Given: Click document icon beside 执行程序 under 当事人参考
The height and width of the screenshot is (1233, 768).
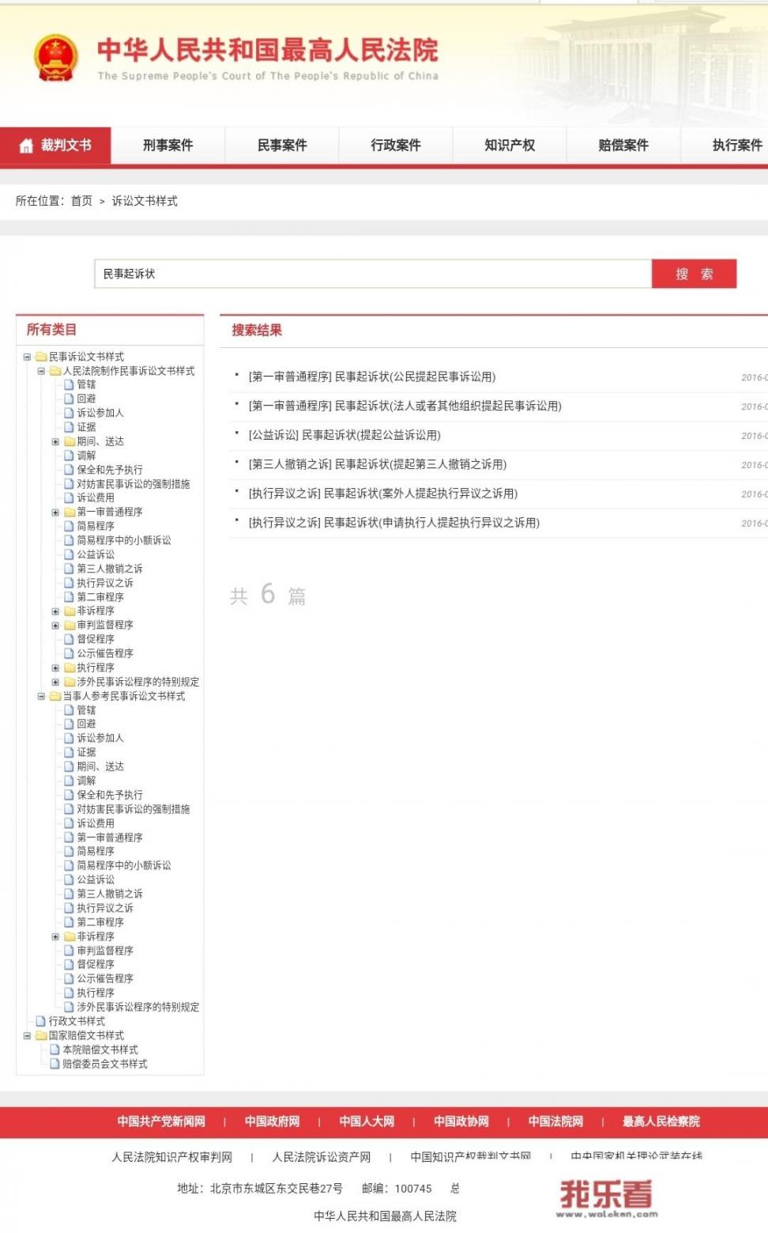Looking at the screenshot, I should pyautogui.click(x=70, y=993).
